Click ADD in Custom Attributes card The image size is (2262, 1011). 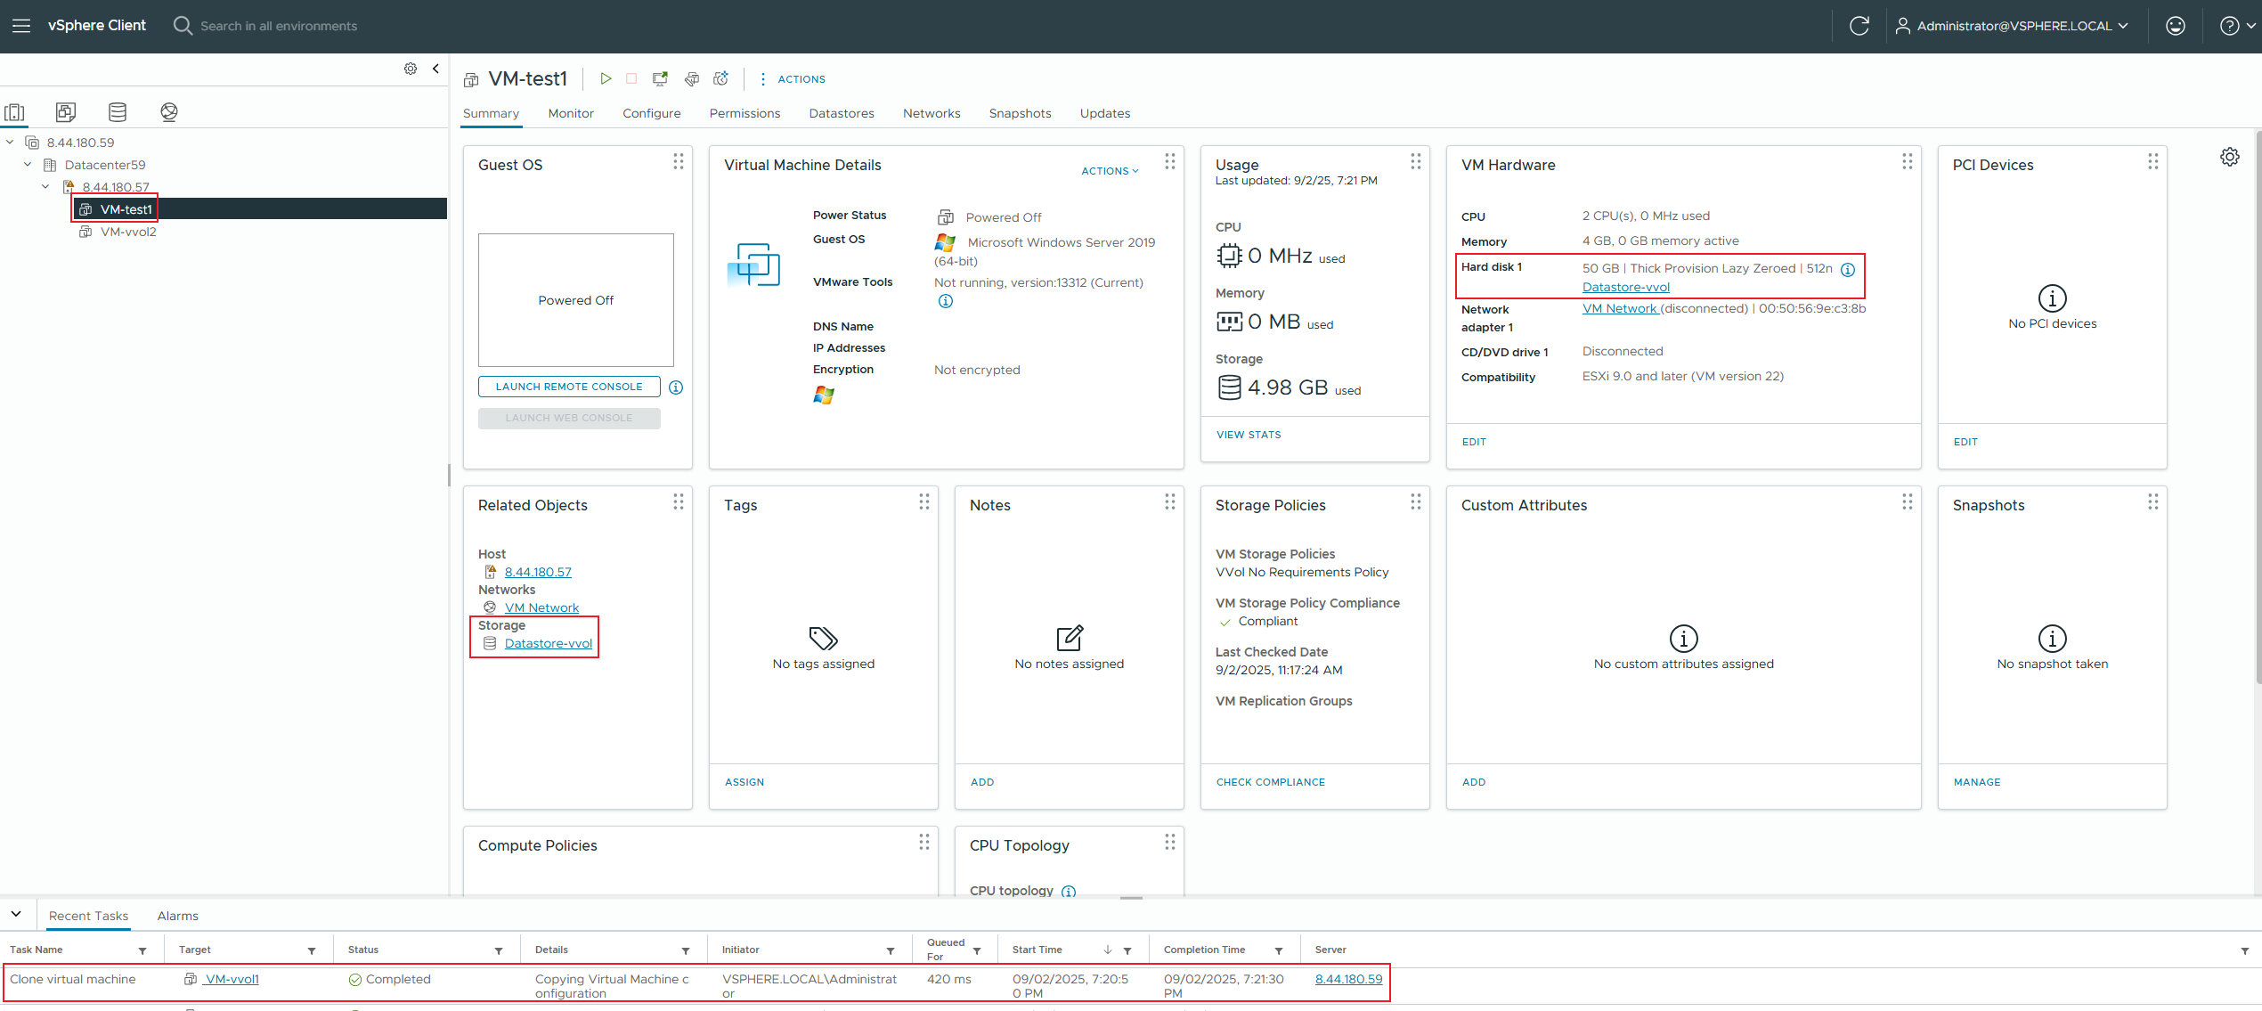pyautogui.click(x=1474, y=783)
